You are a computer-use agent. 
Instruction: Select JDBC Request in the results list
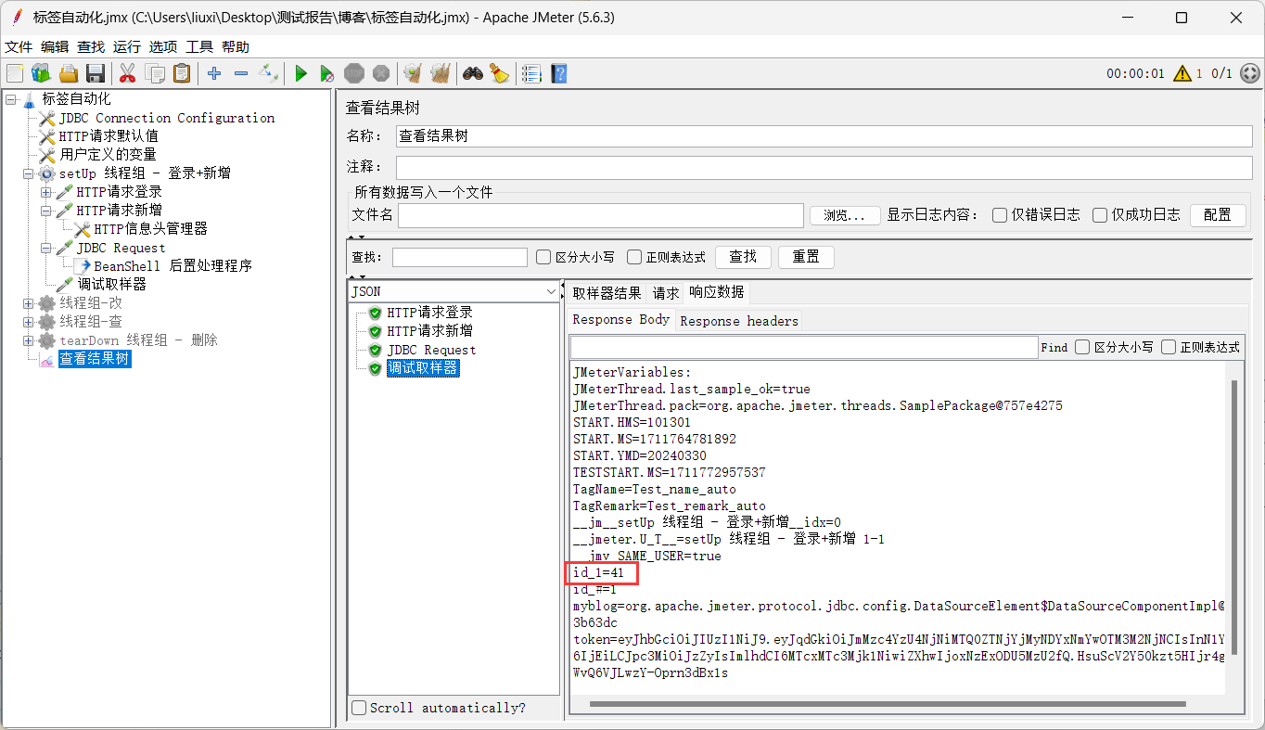point(431,350)
